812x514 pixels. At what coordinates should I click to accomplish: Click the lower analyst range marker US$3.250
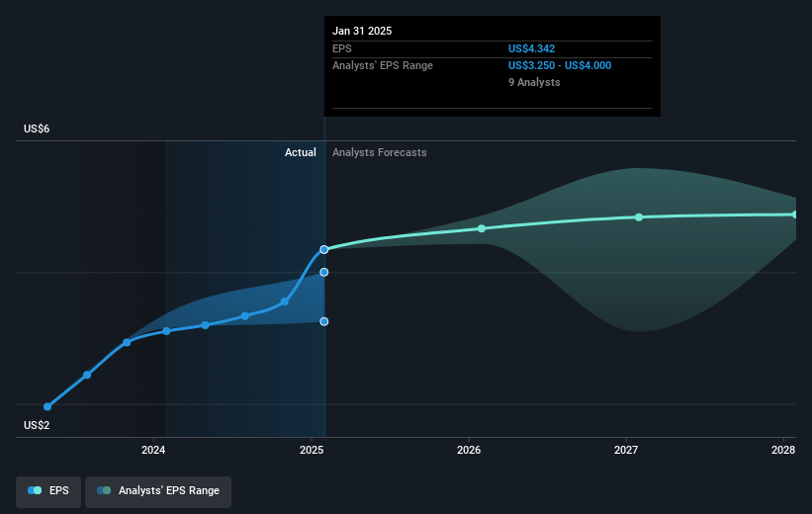(324, 321)
